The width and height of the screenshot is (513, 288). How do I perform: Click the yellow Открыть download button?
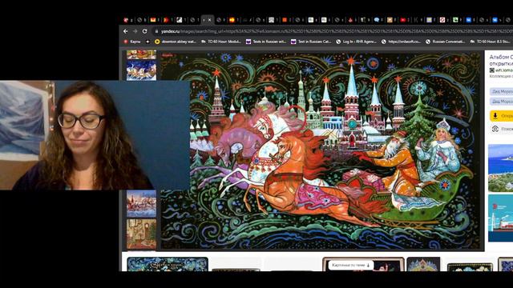pos(501,115)
